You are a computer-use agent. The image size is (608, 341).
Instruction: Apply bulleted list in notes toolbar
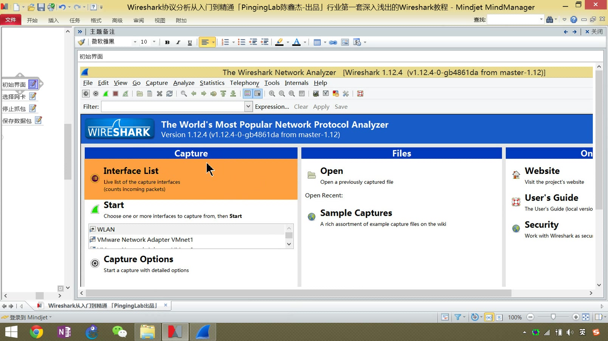(242, 42)
